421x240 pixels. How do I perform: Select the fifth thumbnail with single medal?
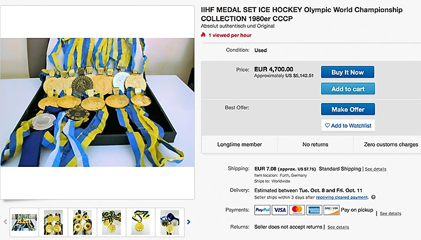click(x=140, y=222)
